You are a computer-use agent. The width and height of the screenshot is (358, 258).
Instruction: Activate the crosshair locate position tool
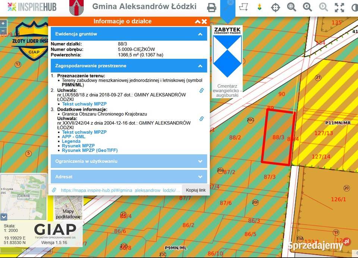coord(275,7)
